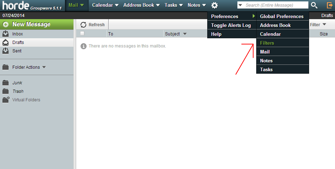Sort messages by Subject column header
The image size is (335, 169).
pyautogui.click(x=172, y=34)
